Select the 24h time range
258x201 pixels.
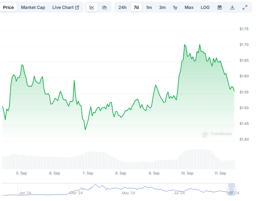123,7
